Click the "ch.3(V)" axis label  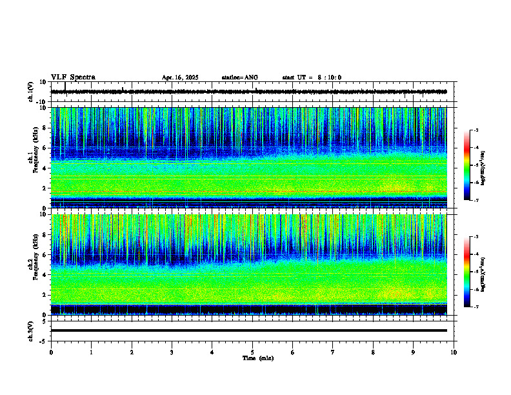click(x=30, y=331)
